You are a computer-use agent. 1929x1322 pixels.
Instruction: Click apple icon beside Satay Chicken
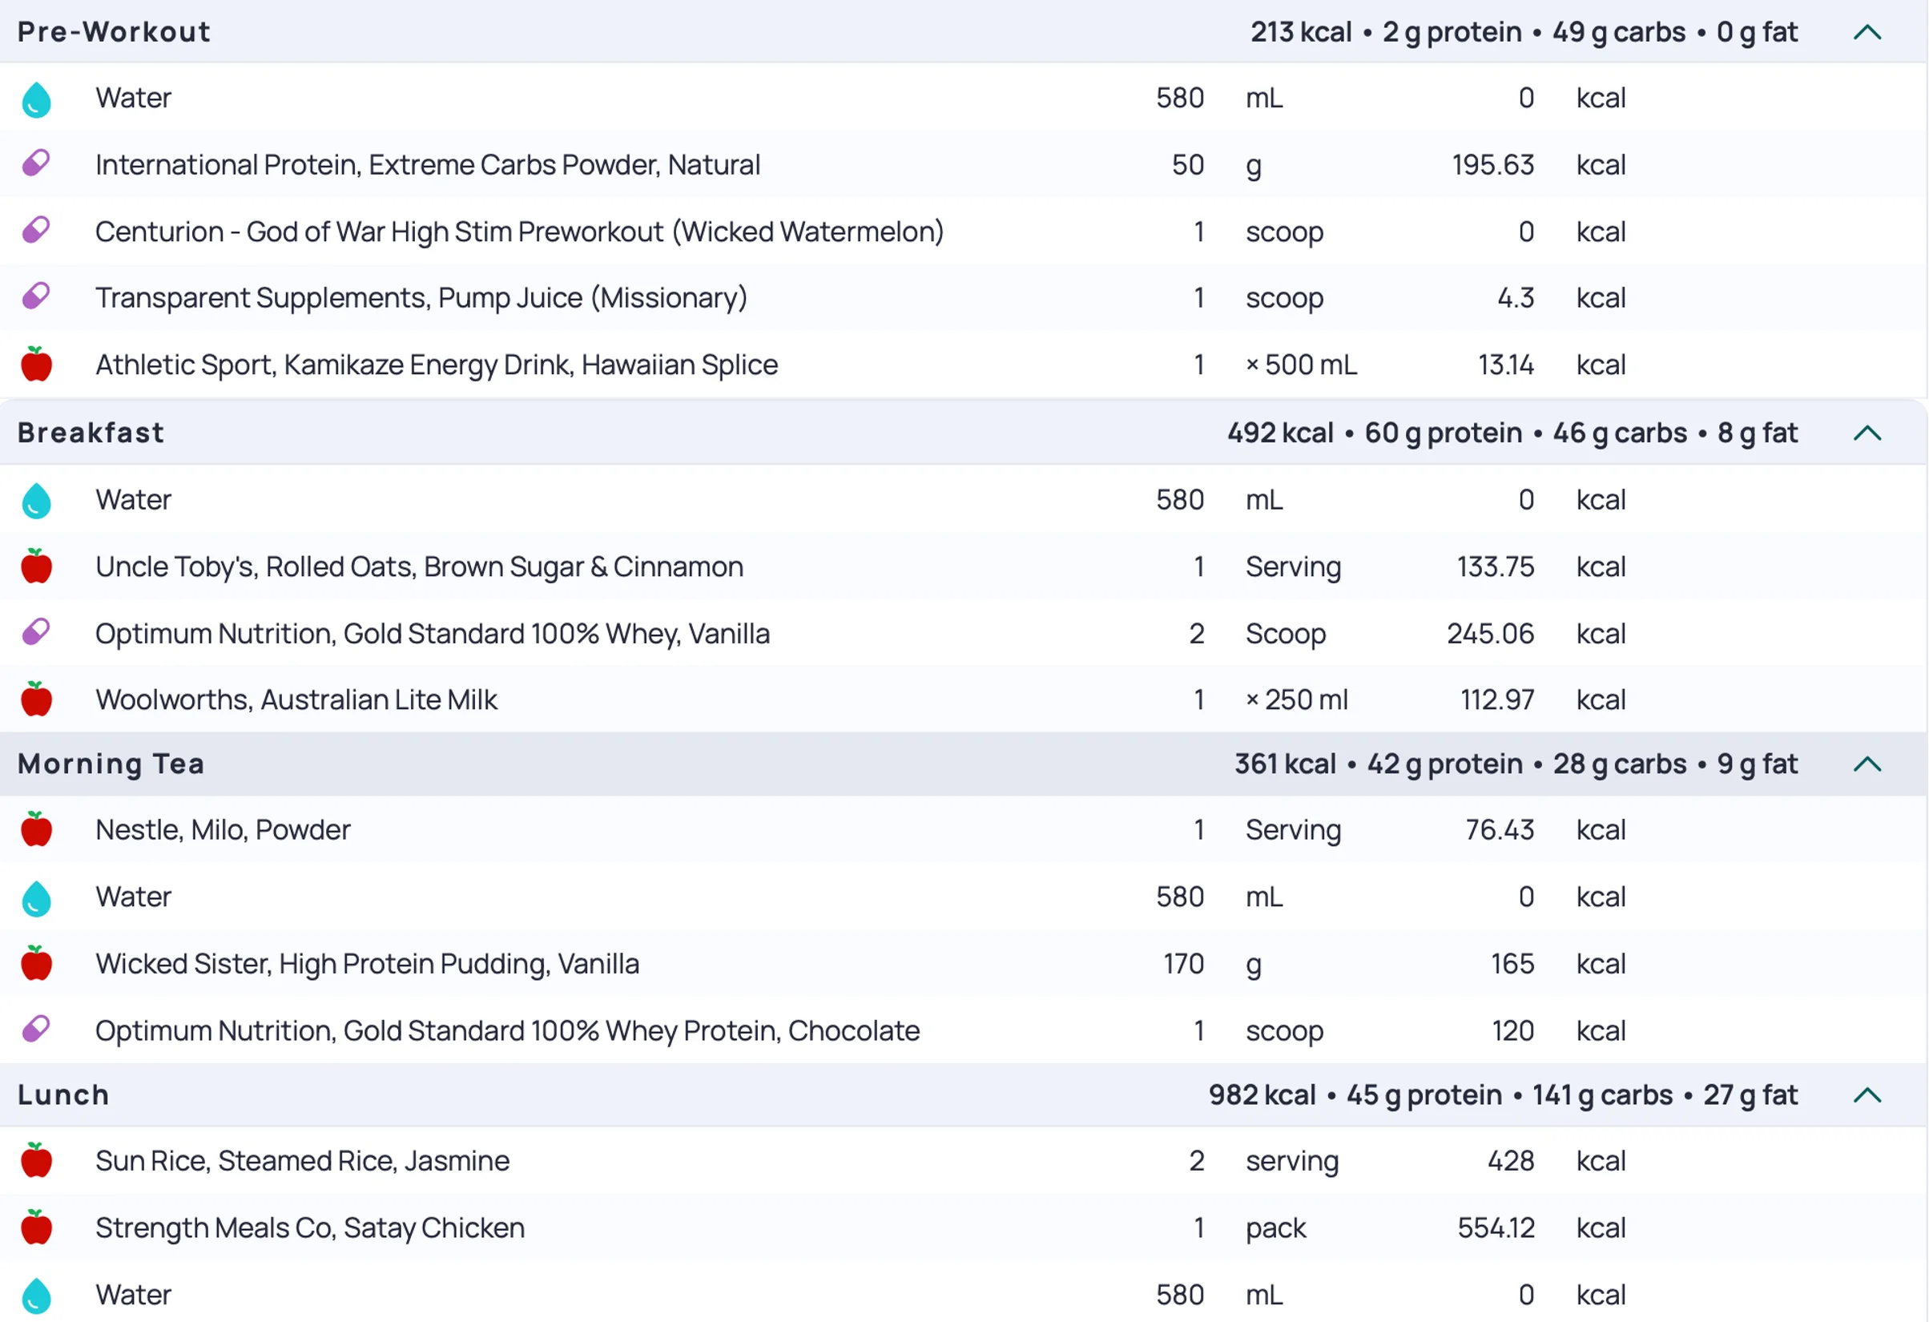(37, 1227)
